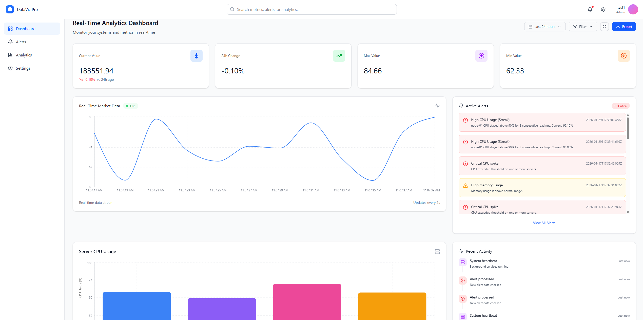Click the activity pulse icon on market chart
This screenshot has height=320, width=643.
(x=437, y=106)
